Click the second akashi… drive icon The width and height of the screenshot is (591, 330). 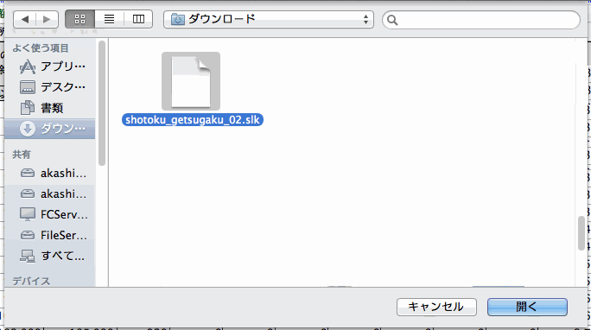tap(27, 194)
